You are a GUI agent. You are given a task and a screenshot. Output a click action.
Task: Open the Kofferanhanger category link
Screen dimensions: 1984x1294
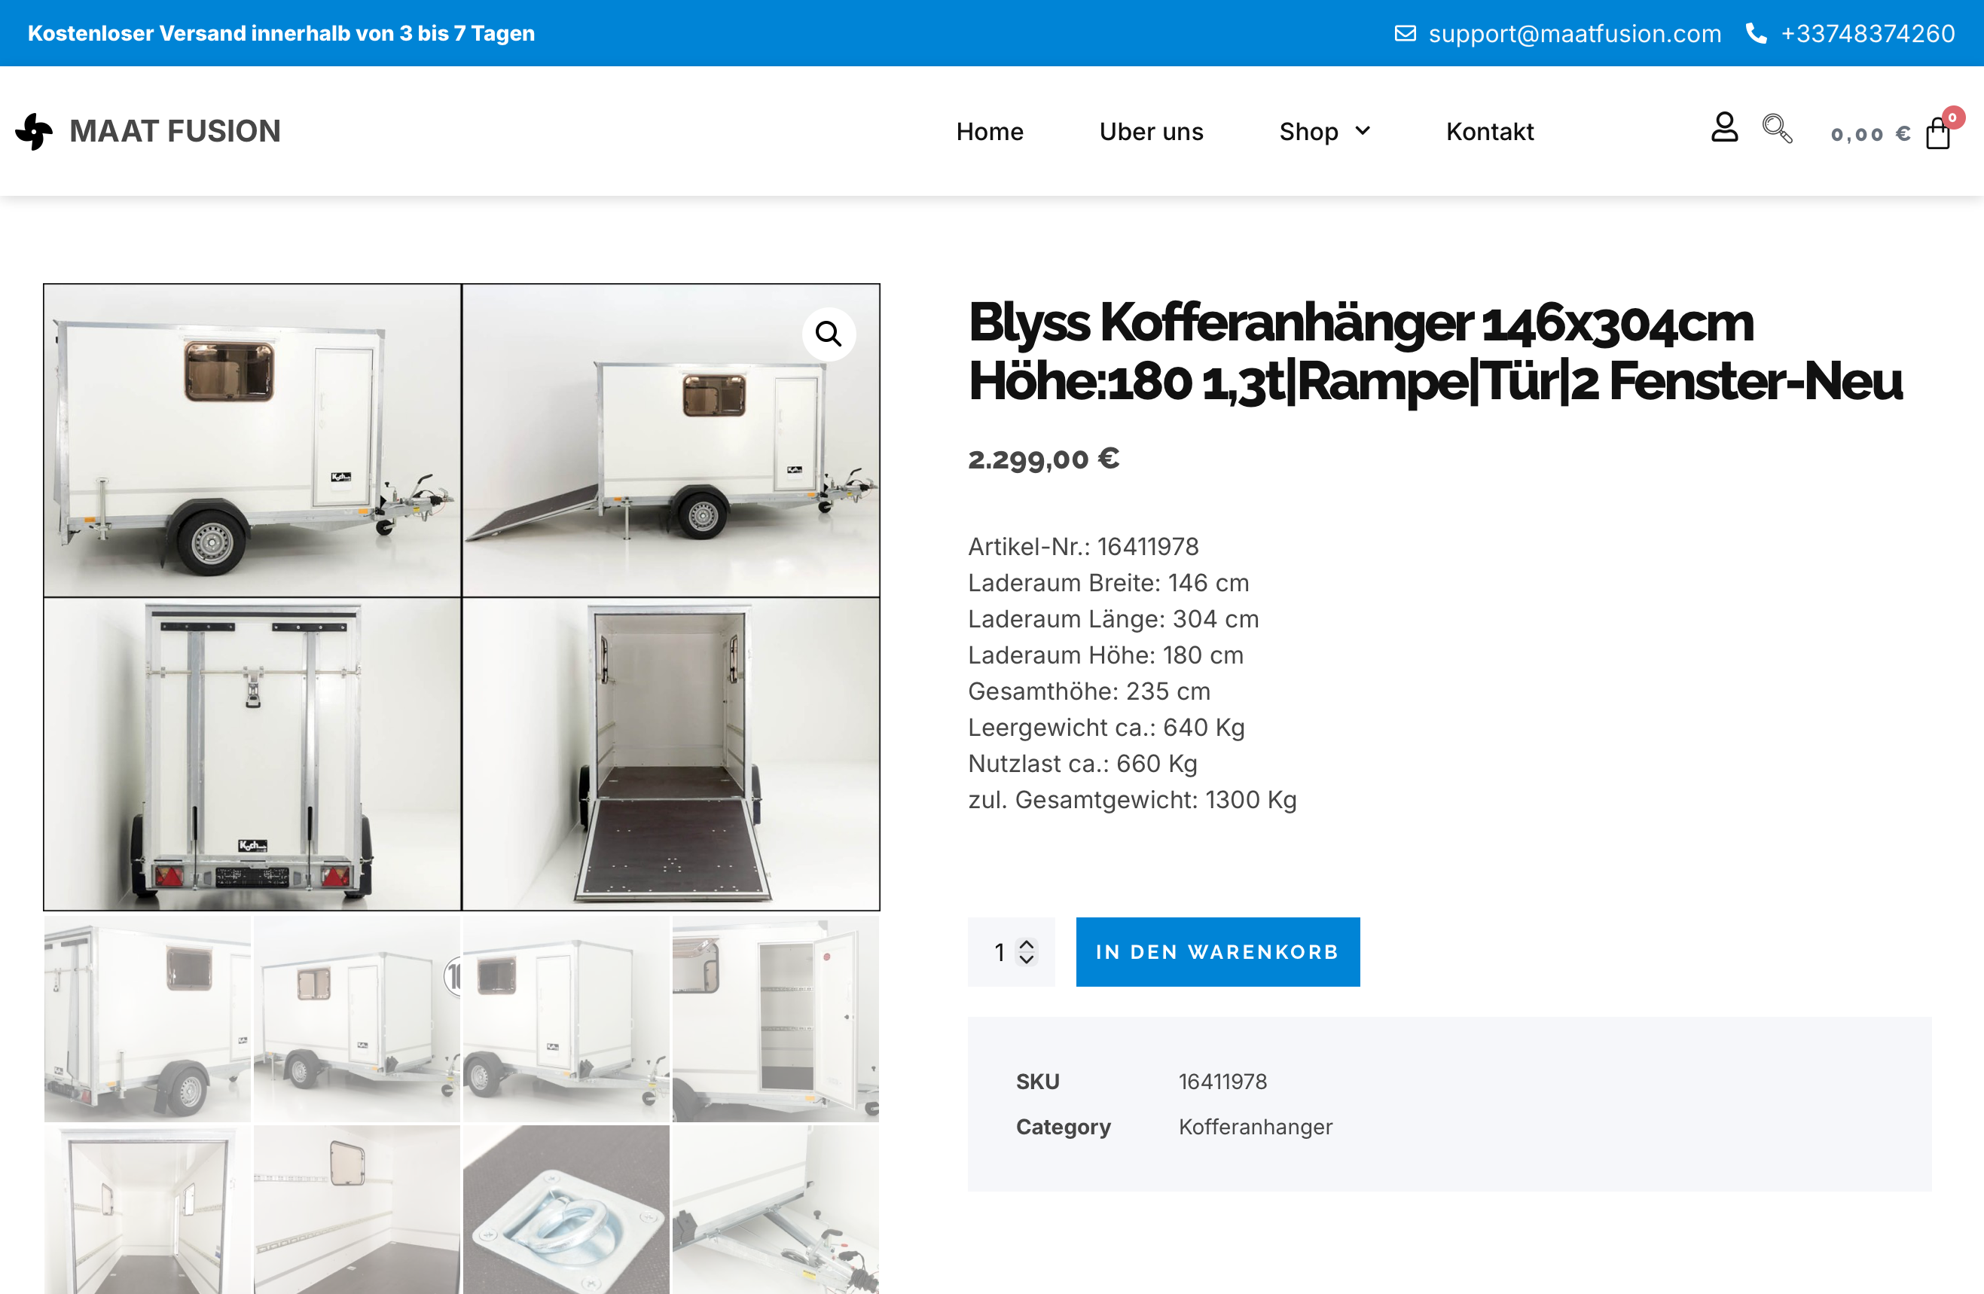1256,1127
